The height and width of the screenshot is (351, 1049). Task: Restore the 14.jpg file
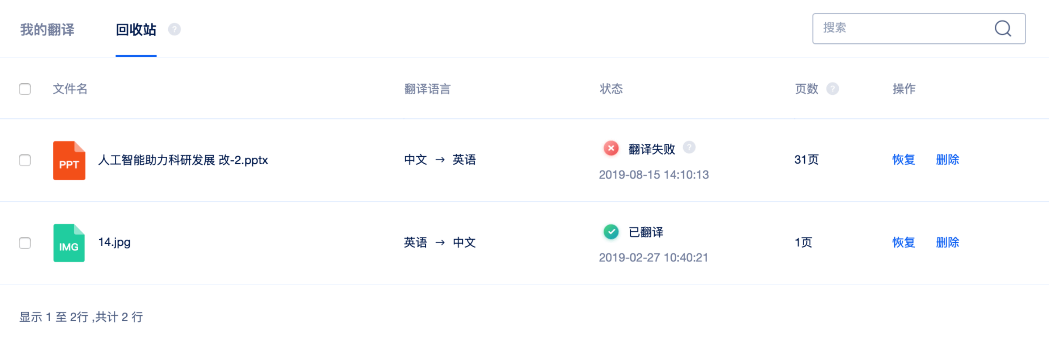tap(903, 242)
